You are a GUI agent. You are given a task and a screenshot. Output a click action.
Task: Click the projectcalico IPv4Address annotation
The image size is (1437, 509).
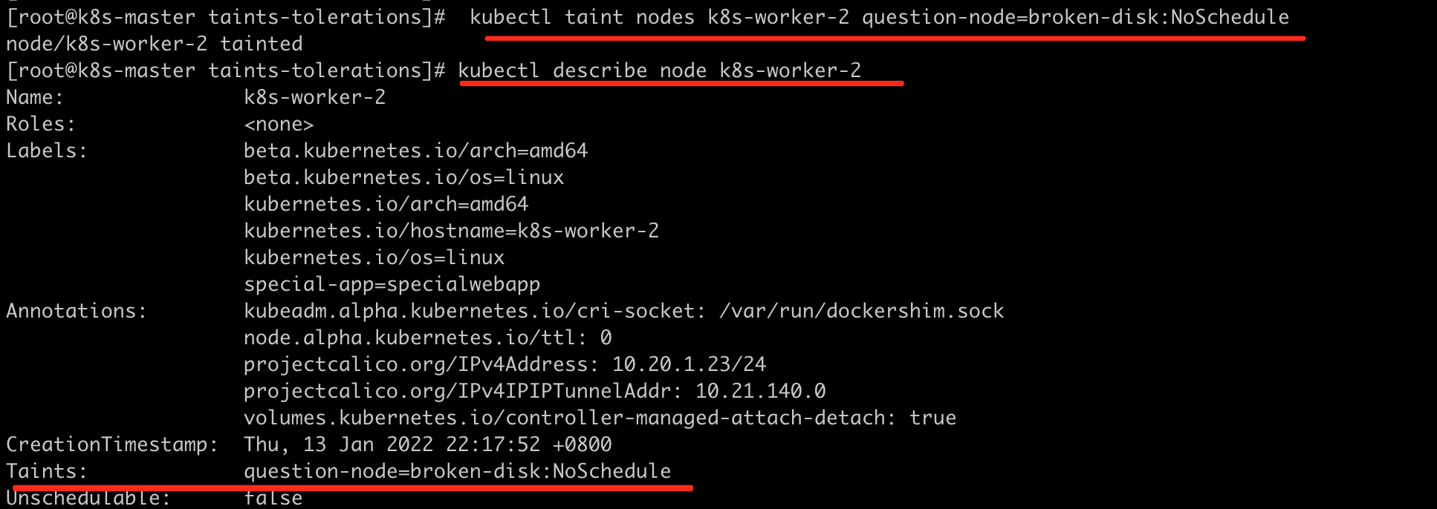(505, 364)
